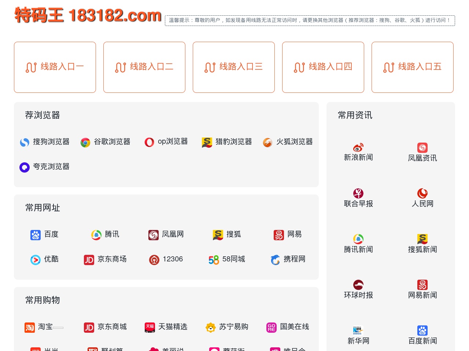Open the 12306 text link
469x351 pixels.
tap(173, 259)
